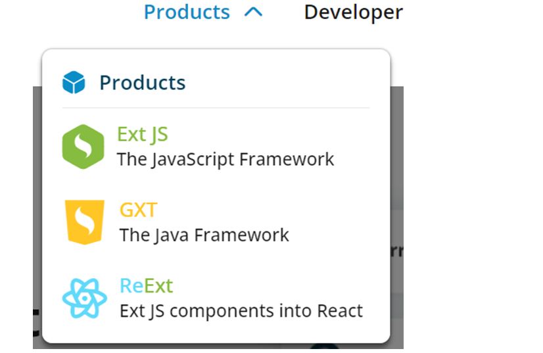Click "The JavaScript Framework" description text
This screenshot has height=353, width=543.
225,159
